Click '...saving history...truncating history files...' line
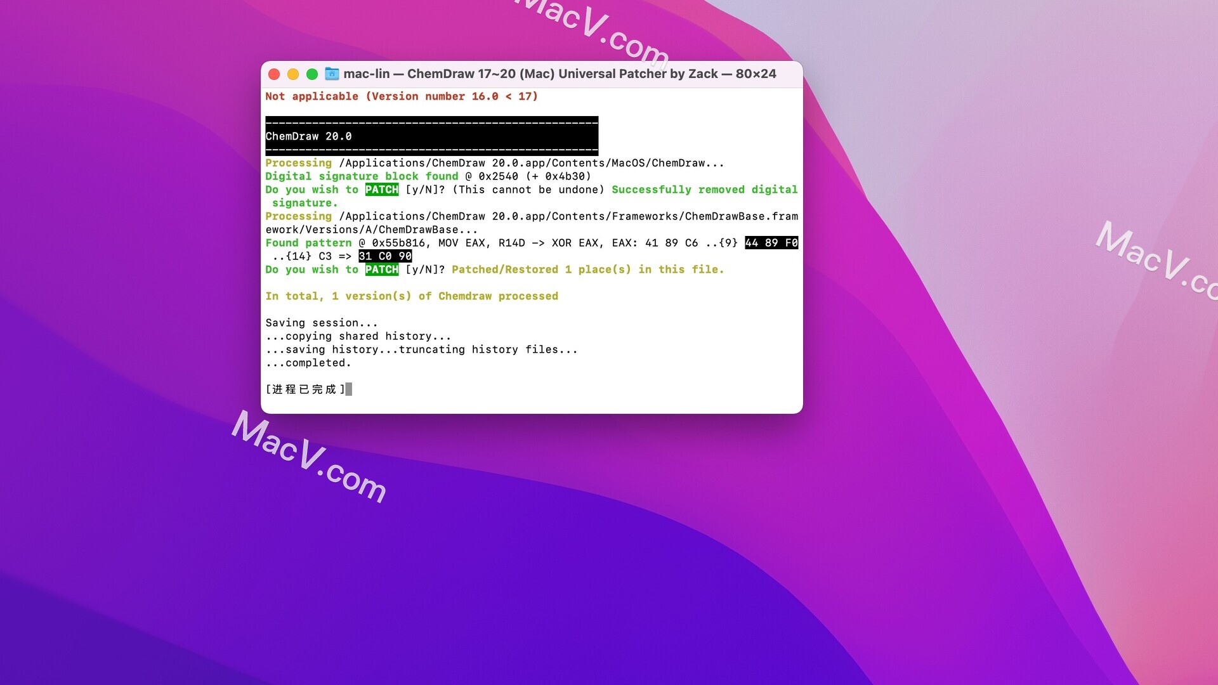Image resolution: width=1218 pixels, height=685 pixels. 422,349
